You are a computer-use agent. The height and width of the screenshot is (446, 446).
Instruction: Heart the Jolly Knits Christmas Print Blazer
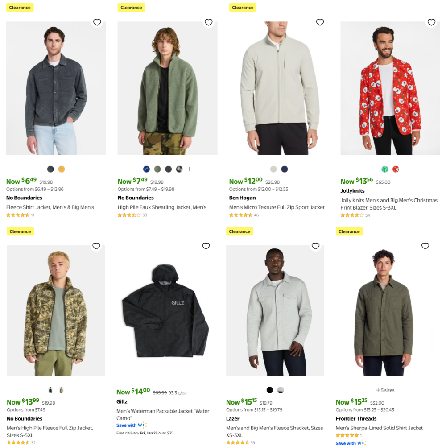(431, 22)
